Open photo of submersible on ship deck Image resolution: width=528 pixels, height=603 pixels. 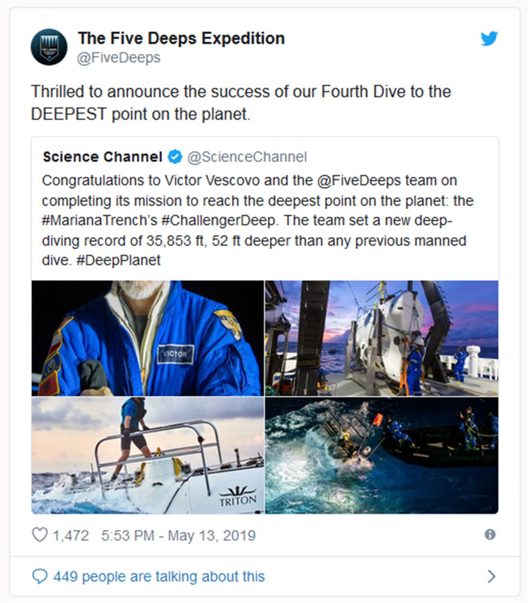[381, 338]
